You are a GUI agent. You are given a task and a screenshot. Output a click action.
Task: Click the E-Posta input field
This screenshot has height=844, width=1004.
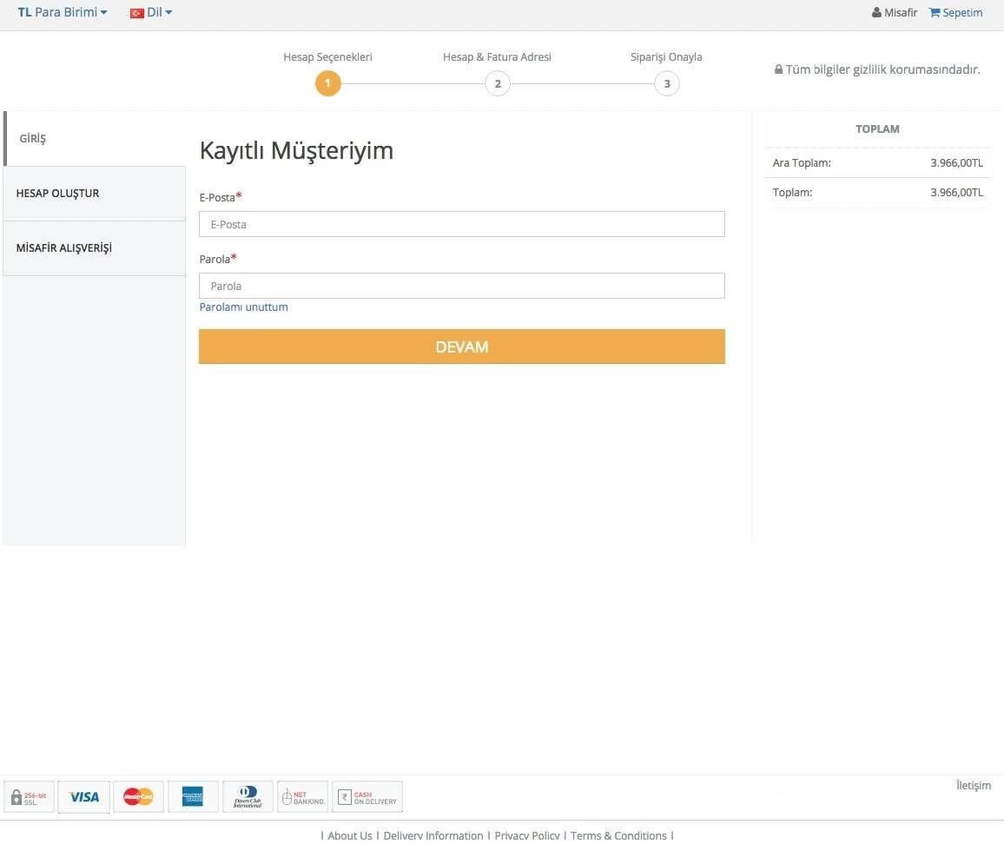tap(461, 224)
